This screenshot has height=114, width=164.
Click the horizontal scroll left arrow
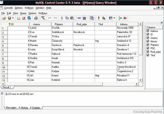click(x=3, y=84)
